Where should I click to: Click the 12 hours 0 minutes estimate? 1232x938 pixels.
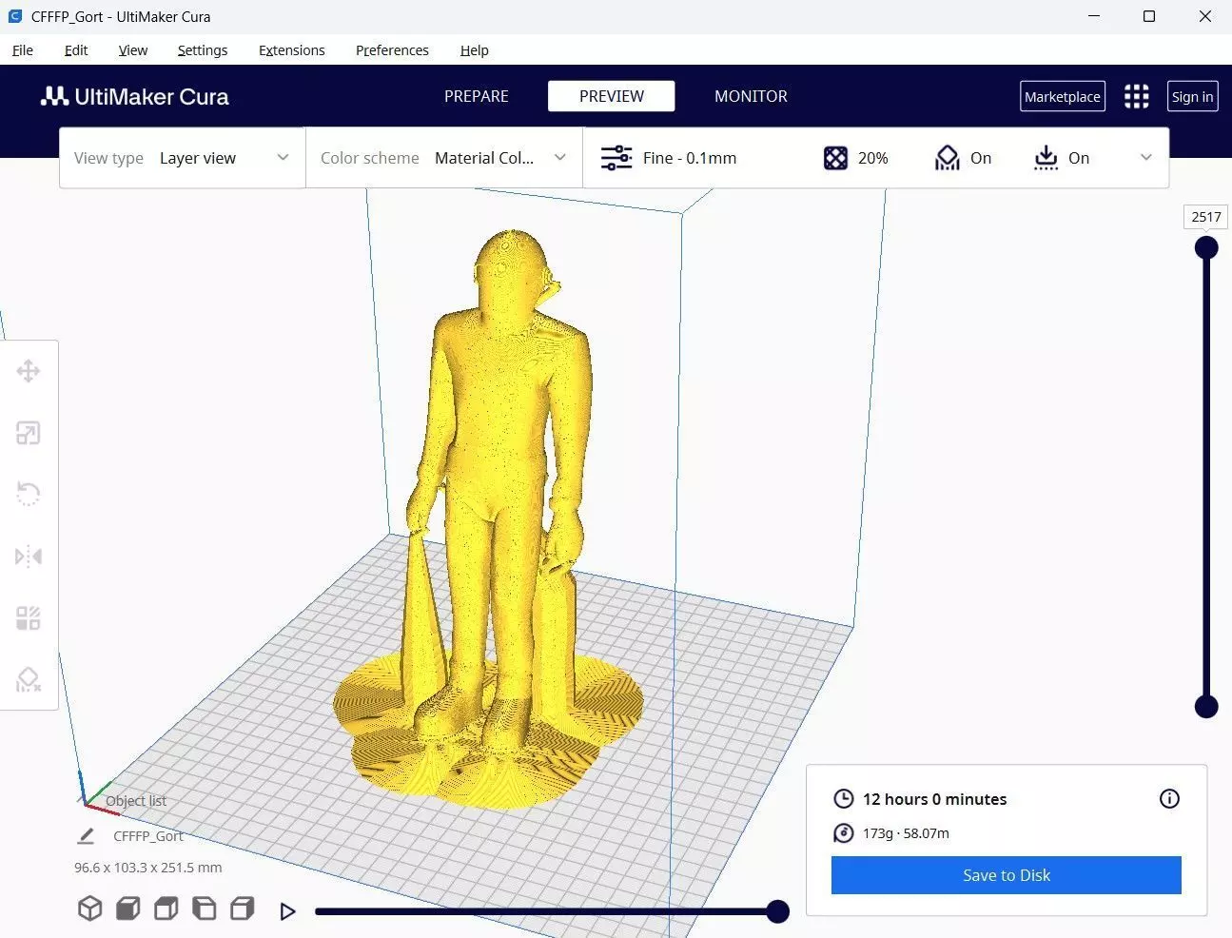tap(934, 799)
